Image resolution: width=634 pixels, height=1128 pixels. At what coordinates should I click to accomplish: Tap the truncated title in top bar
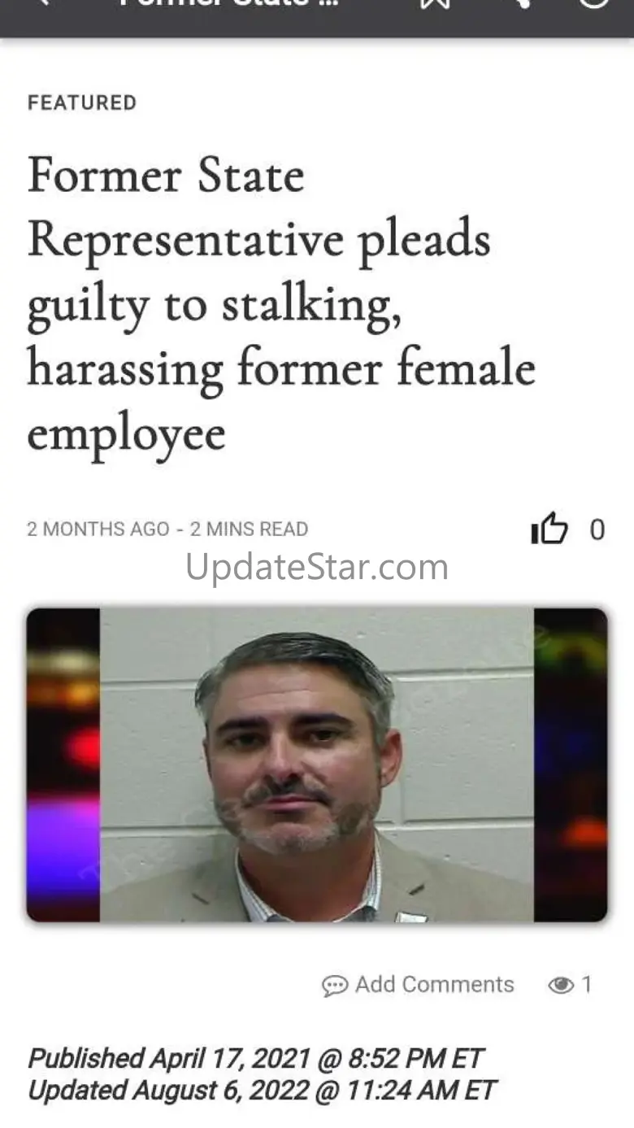229,3
